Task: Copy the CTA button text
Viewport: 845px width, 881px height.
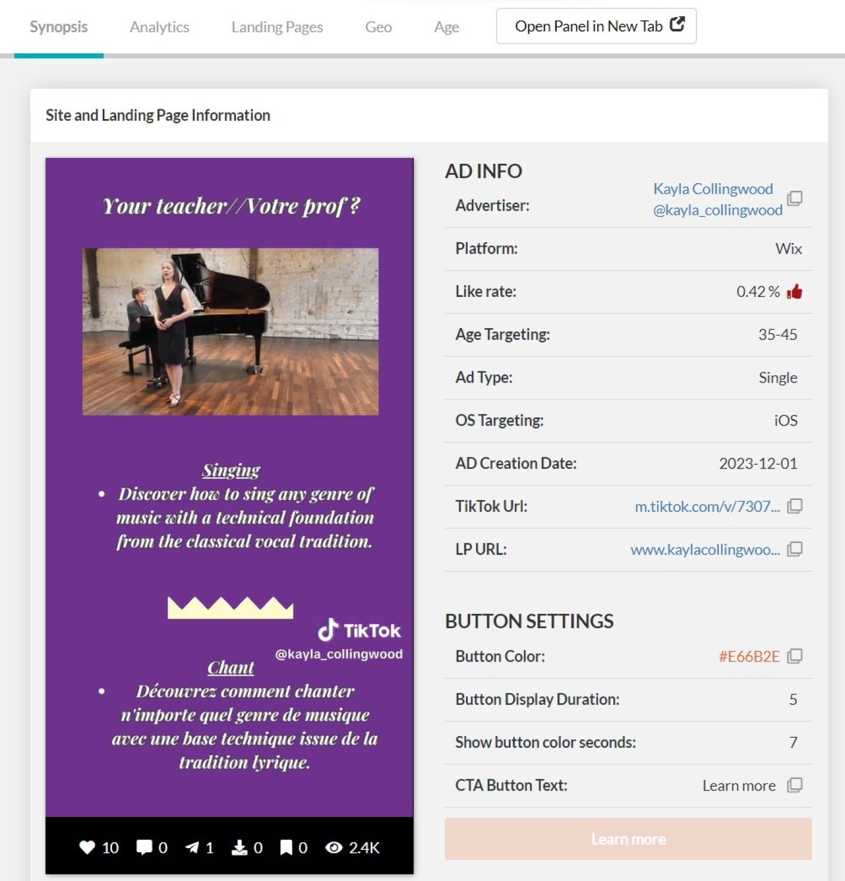Action: tap(795, 785)
